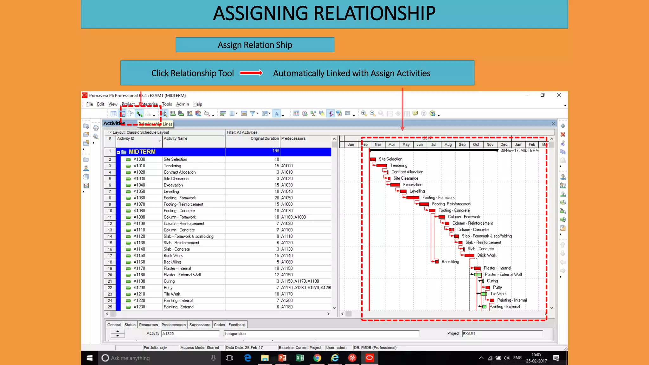The height and width of the screenshot is (365, 649).
Task: Open the Tools menu
Action: coord(167,104)
